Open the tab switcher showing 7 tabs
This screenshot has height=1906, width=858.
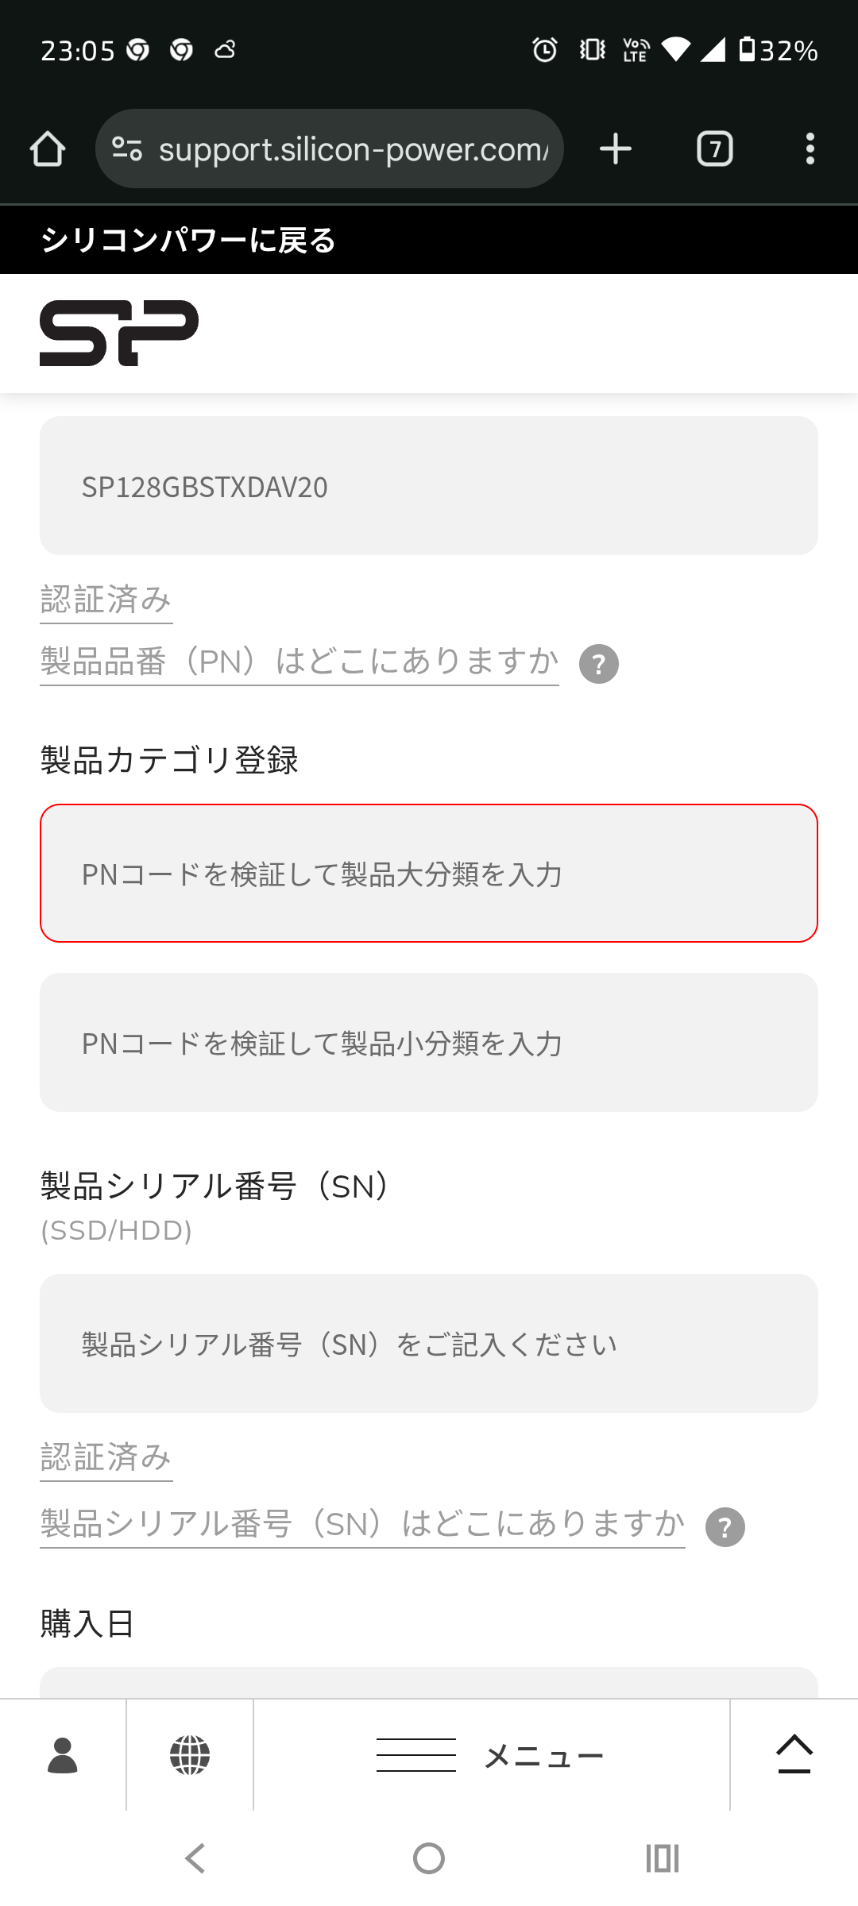coord(714,149)
